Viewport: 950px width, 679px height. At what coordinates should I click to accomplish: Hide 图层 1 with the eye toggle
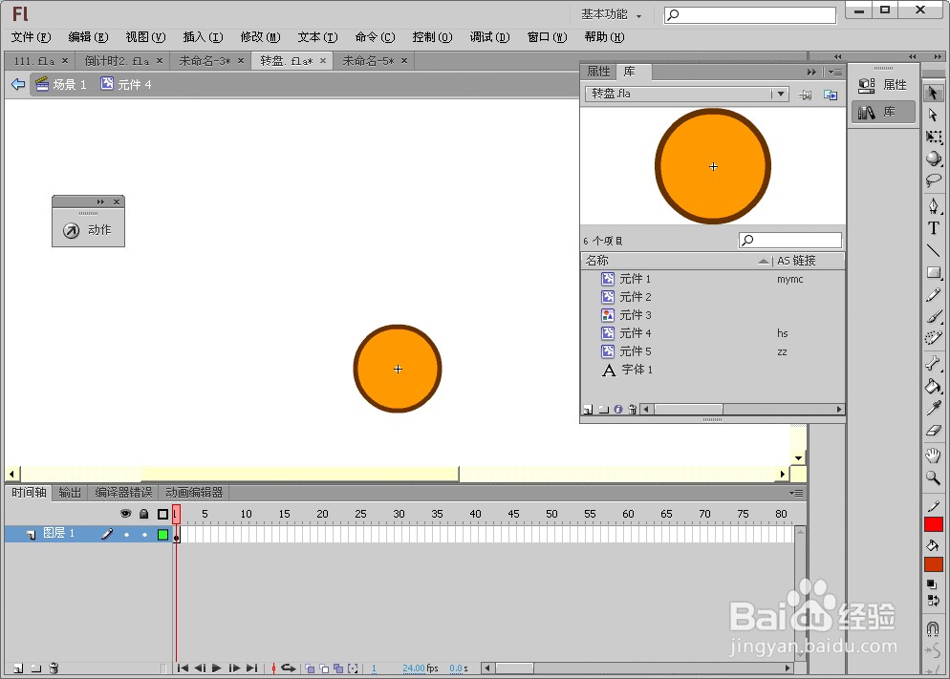[x=125, y=534]
